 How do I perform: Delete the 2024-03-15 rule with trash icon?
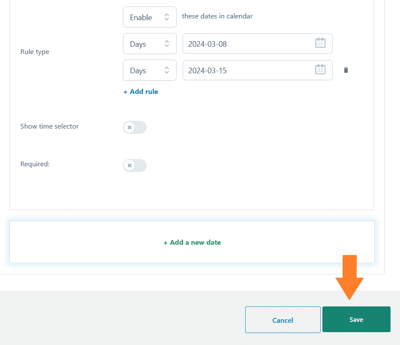(346, 70)
